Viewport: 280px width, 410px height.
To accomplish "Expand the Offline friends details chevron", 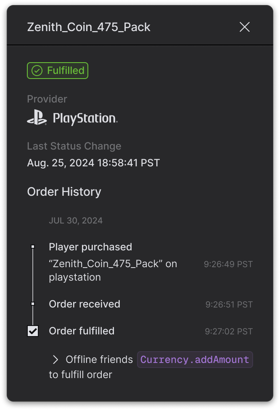I will pos(55,360).
